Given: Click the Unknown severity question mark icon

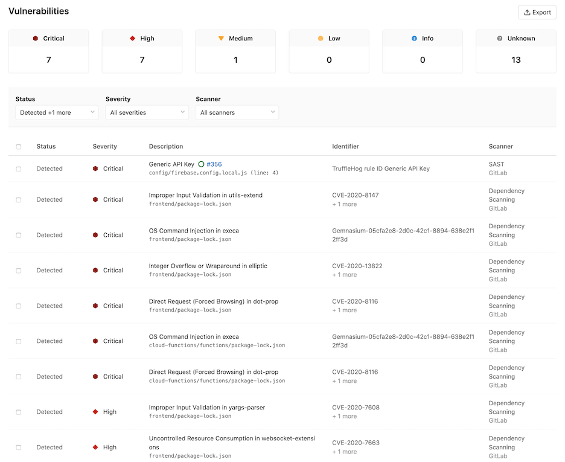Looking at the screenshot, I should (500, 39).
